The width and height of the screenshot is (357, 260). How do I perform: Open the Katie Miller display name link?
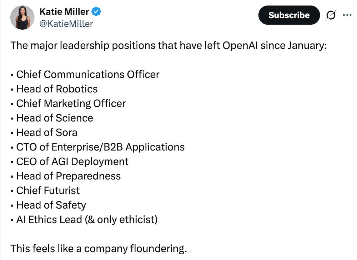click(x=64, y=12)
